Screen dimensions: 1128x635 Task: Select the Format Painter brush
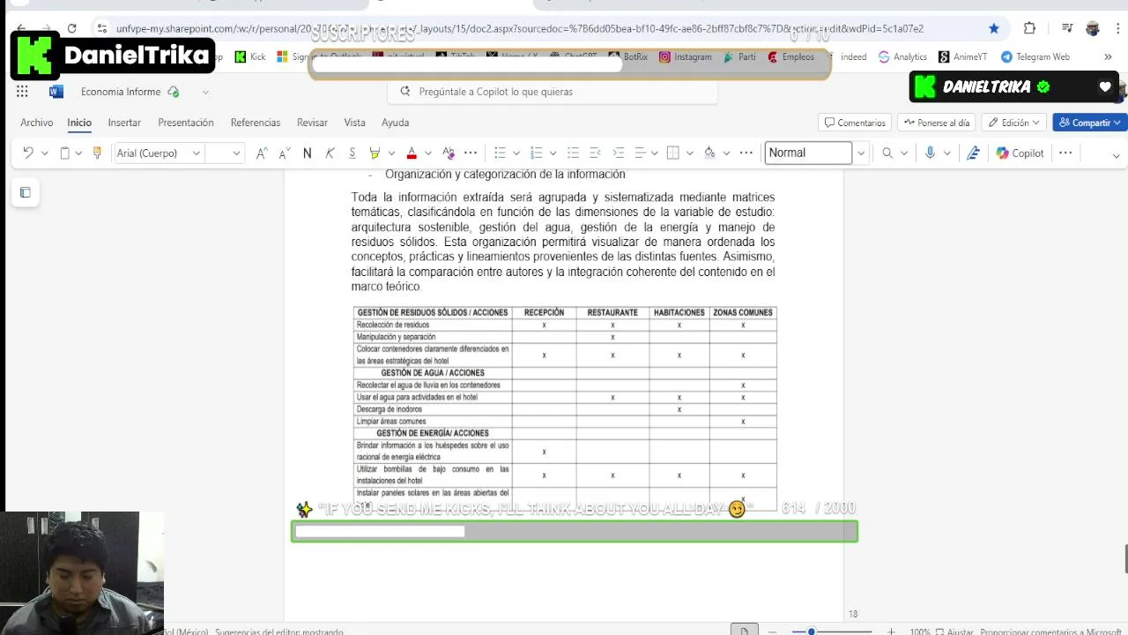[x=97, y=153]
